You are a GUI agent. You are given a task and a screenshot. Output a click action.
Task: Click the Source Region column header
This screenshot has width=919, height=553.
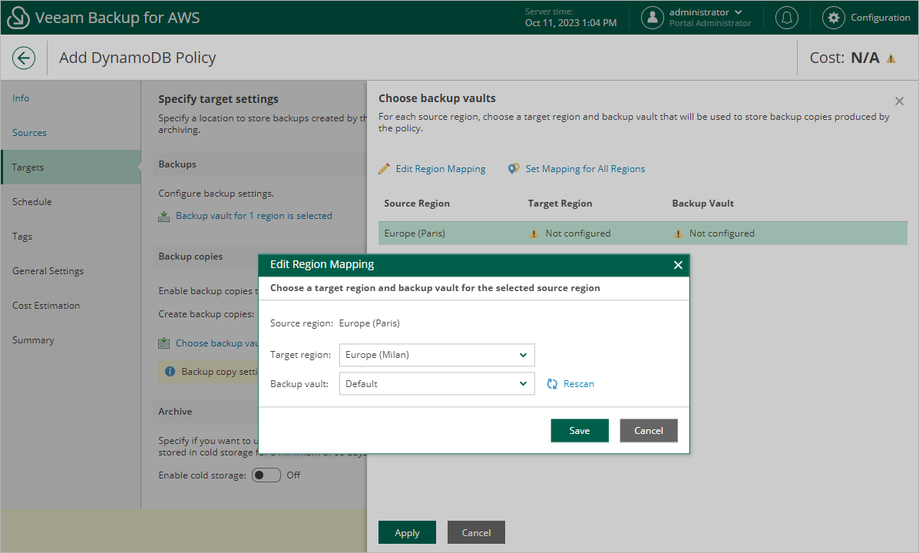417,204
